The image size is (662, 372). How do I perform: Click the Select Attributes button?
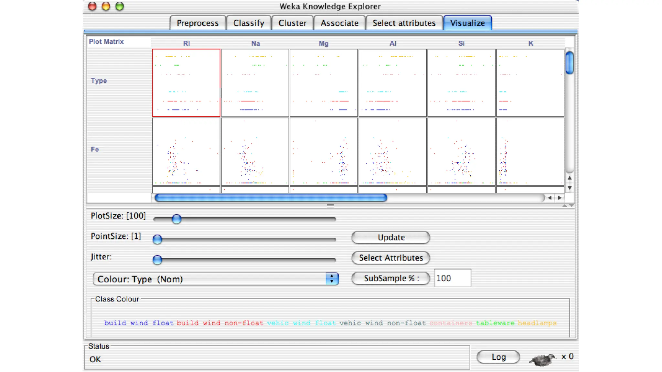[390, 258]
